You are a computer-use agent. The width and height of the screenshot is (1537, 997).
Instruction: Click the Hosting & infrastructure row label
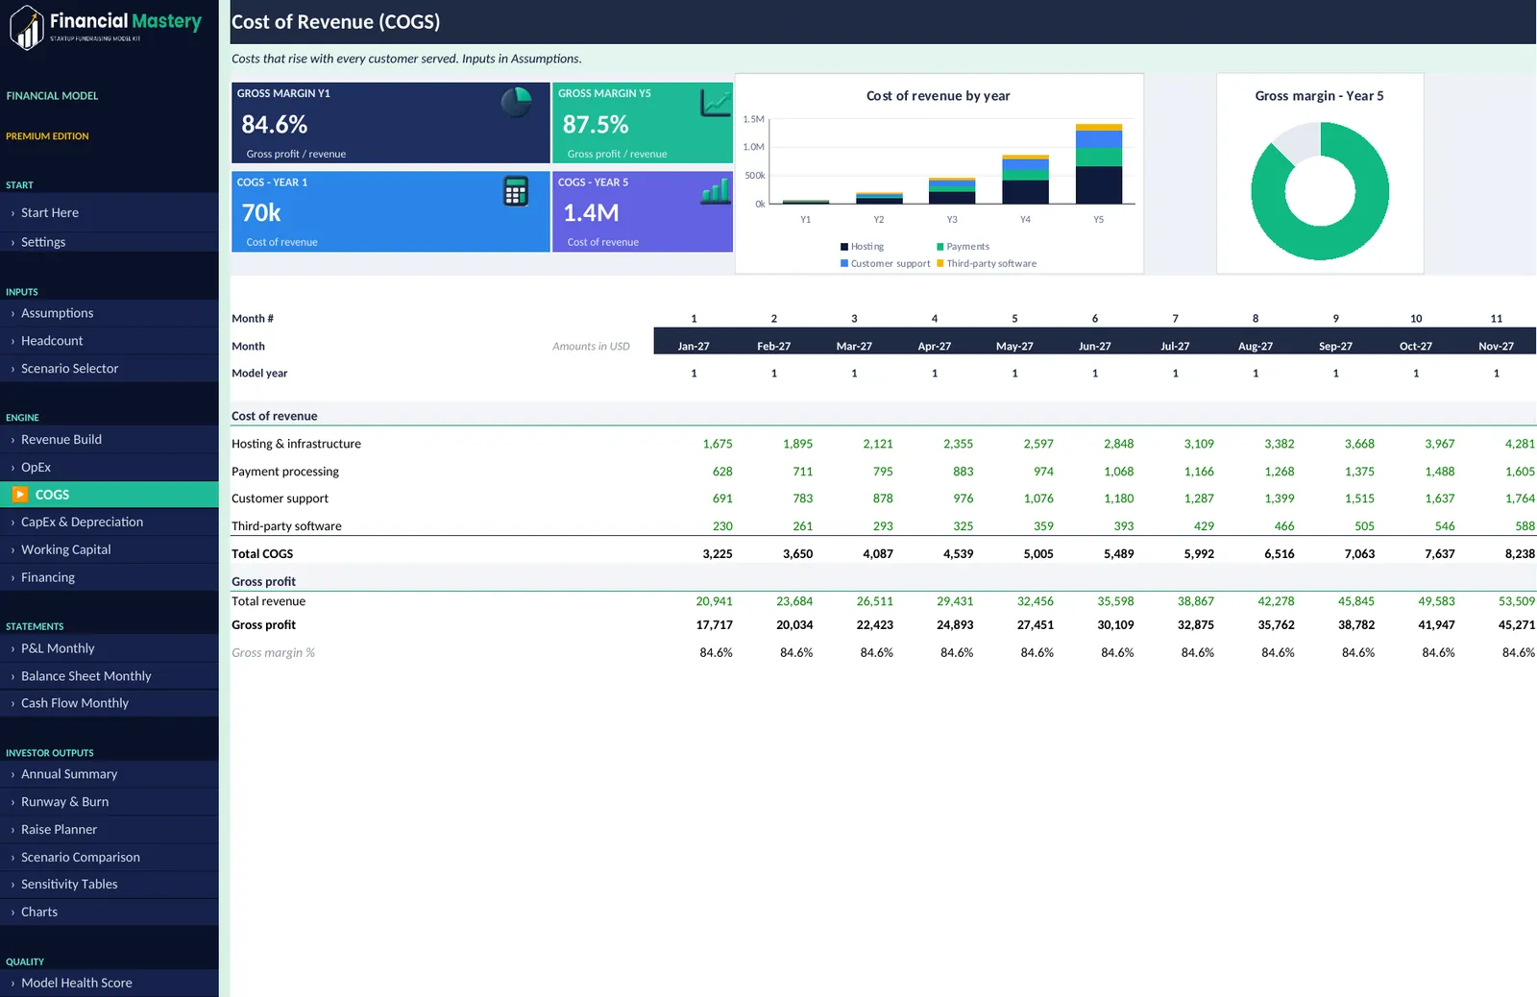tap(296, 445)
